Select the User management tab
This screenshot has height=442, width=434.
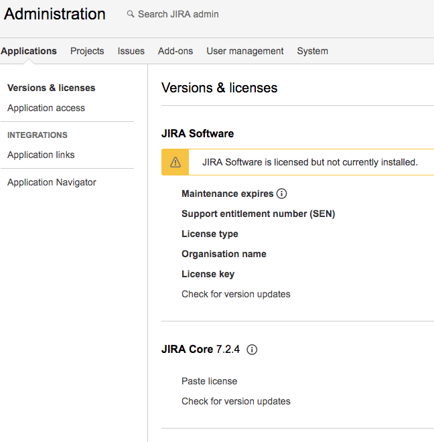point(244,51)
